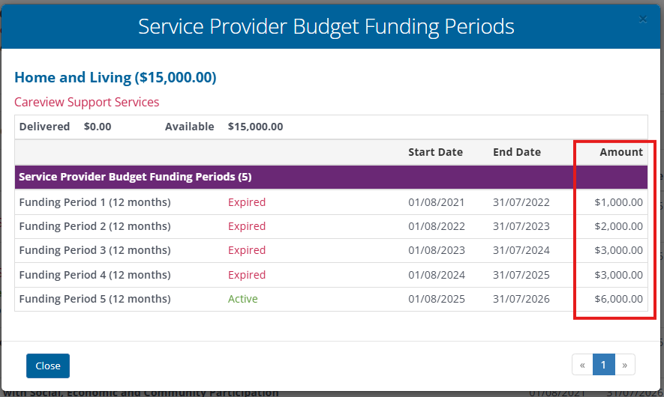The width and height of the screenshot is (664, 397).
Task: Click Expired status of Funding Period 1
Action: (x=247, y=202)
